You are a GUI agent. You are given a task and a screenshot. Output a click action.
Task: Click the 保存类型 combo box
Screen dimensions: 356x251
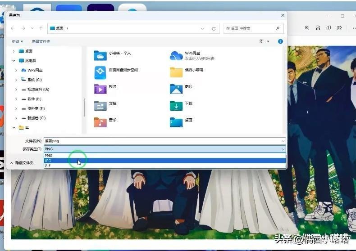tap(164, 149)
